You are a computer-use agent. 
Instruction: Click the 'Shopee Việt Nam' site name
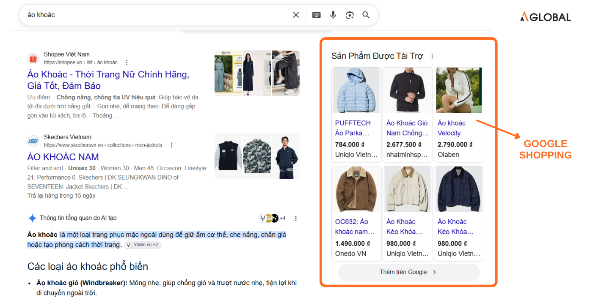(x=67, y=55)
